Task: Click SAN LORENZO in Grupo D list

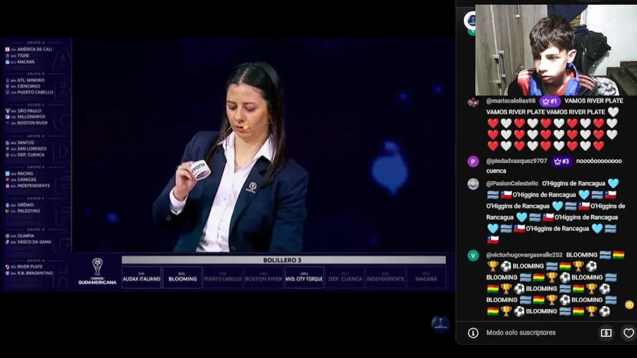Action: click(32, 149)
